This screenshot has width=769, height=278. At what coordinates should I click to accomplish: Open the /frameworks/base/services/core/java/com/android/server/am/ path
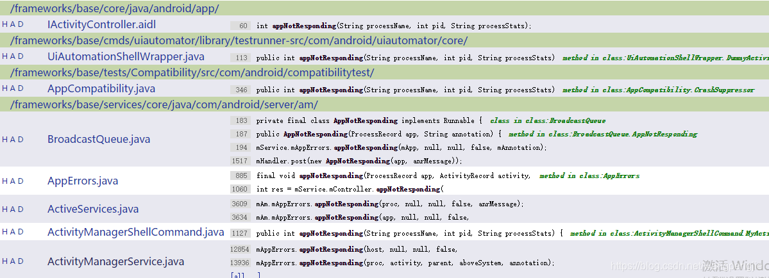pyautogui.click(x=164, y=104)
